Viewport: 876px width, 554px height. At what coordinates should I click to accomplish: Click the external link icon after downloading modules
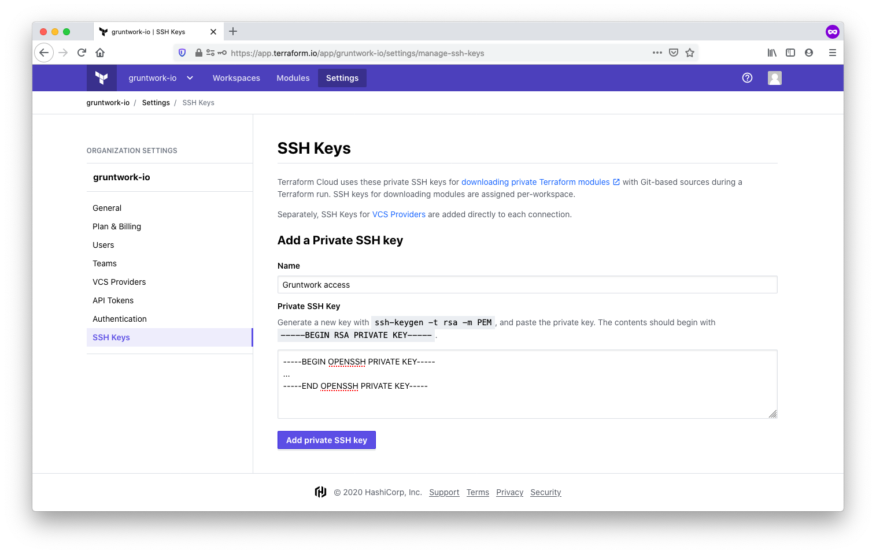pos(616,181)
